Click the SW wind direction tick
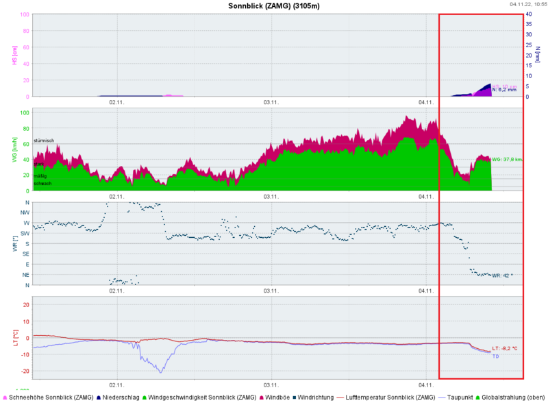The width and height of the screenshot is (548, 403). (x=25, y=233)
